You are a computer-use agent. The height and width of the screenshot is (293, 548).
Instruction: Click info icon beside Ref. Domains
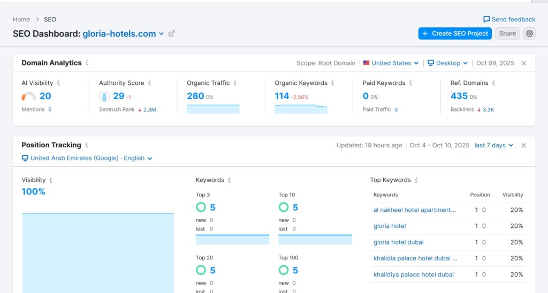coord(494,83)
